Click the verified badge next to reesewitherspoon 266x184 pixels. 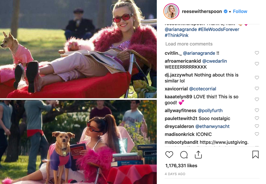point(226,11)
